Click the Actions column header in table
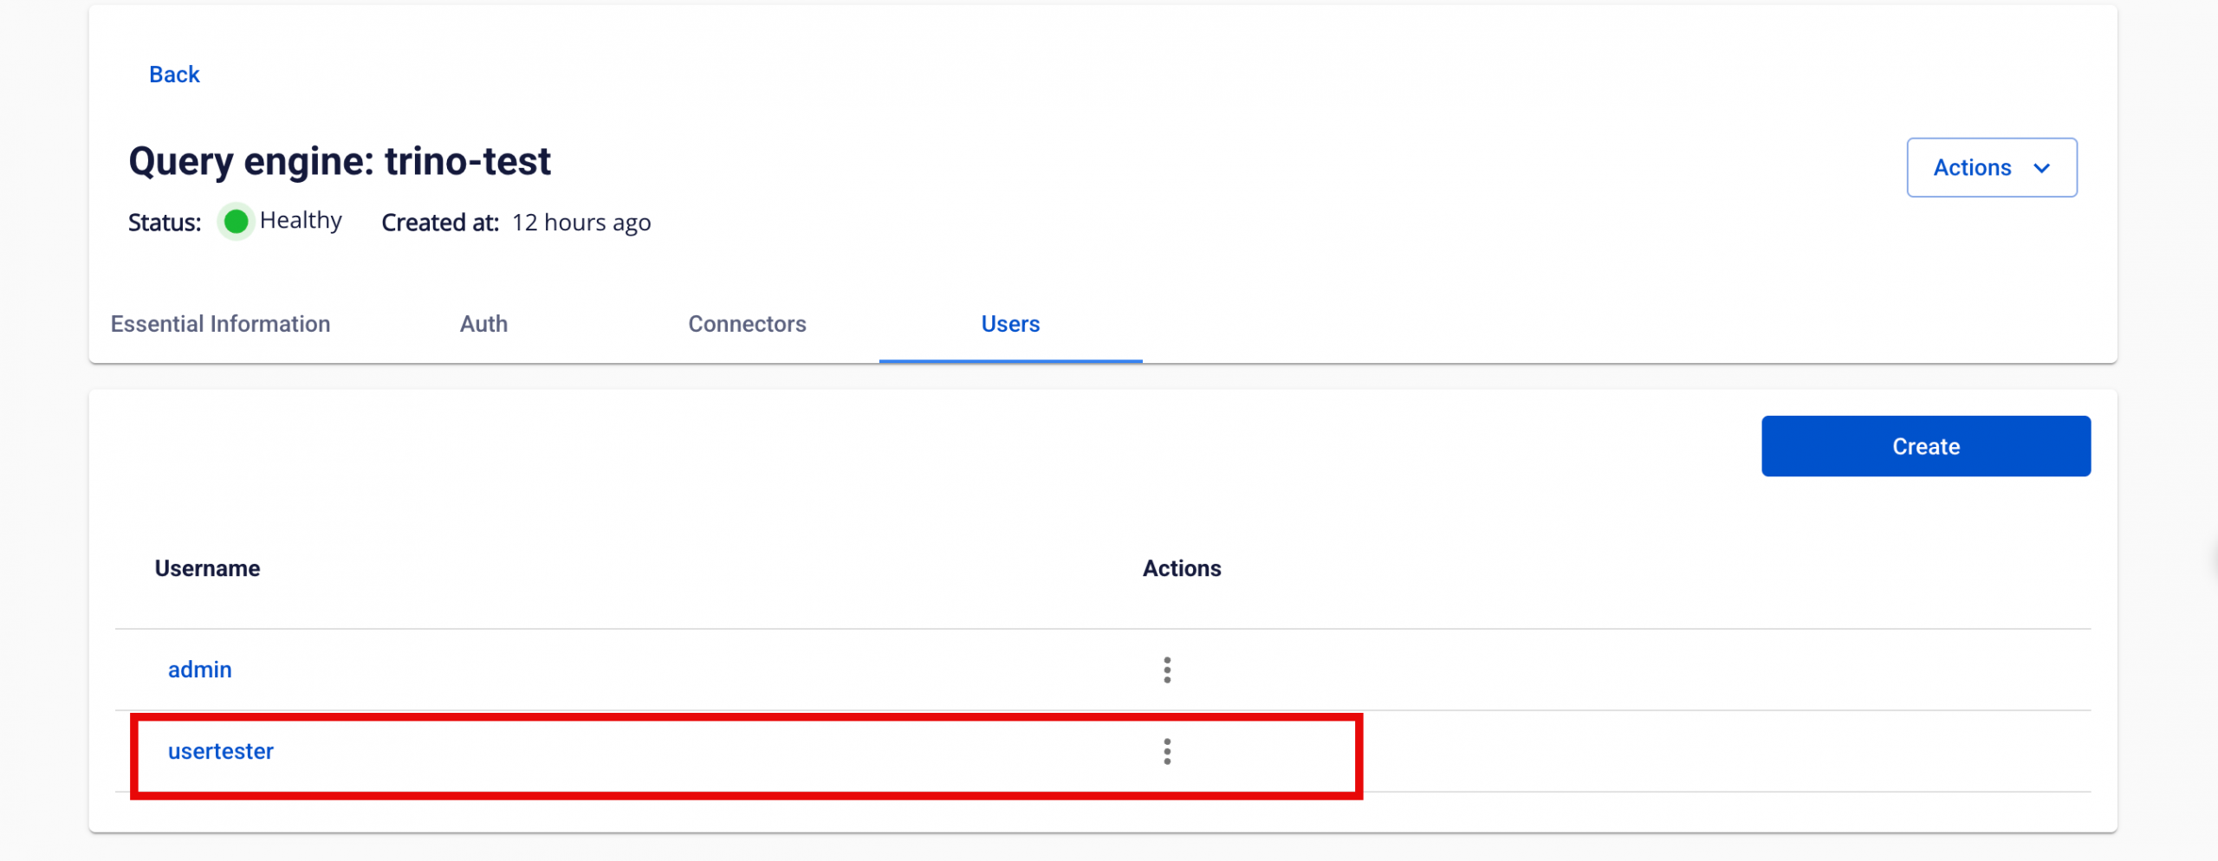2218x861 pixels. coord(1181,568)
